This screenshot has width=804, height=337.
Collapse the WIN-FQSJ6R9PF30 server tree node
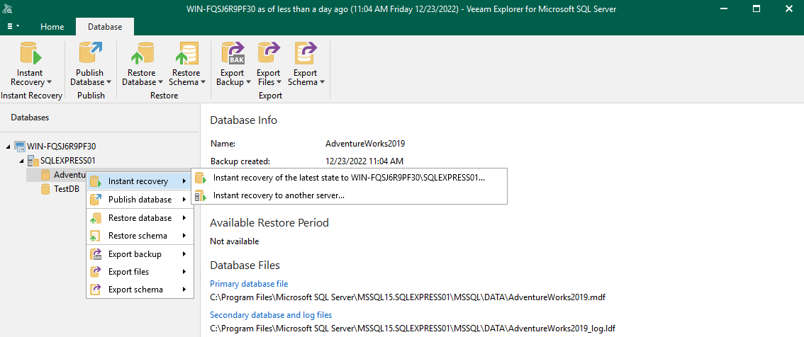pos(8,147)
